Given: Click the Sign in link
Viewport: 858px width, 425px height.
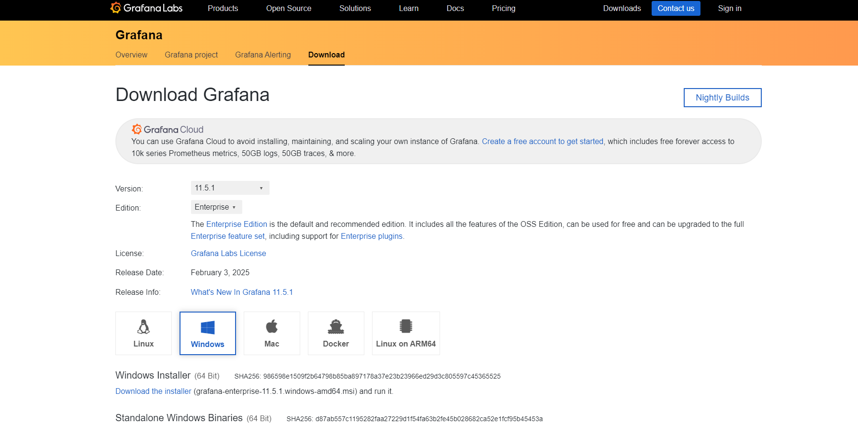Looking at the screenshot, I should point(730,8).
